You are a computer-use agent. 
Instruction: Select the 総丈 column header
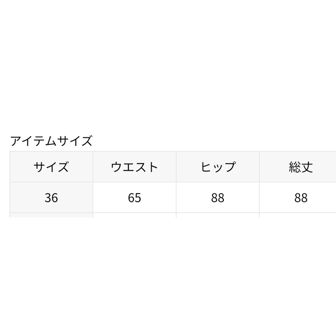pos(298,167)
